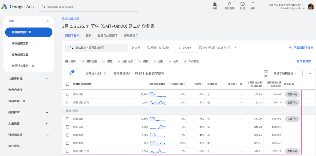Check the 網頁 製作 row checkbox

click(x=68, y=135)
